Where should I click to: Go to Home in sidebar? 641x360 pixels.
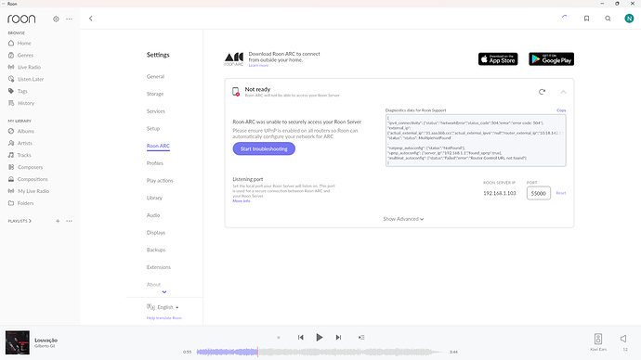coord(24,44)
